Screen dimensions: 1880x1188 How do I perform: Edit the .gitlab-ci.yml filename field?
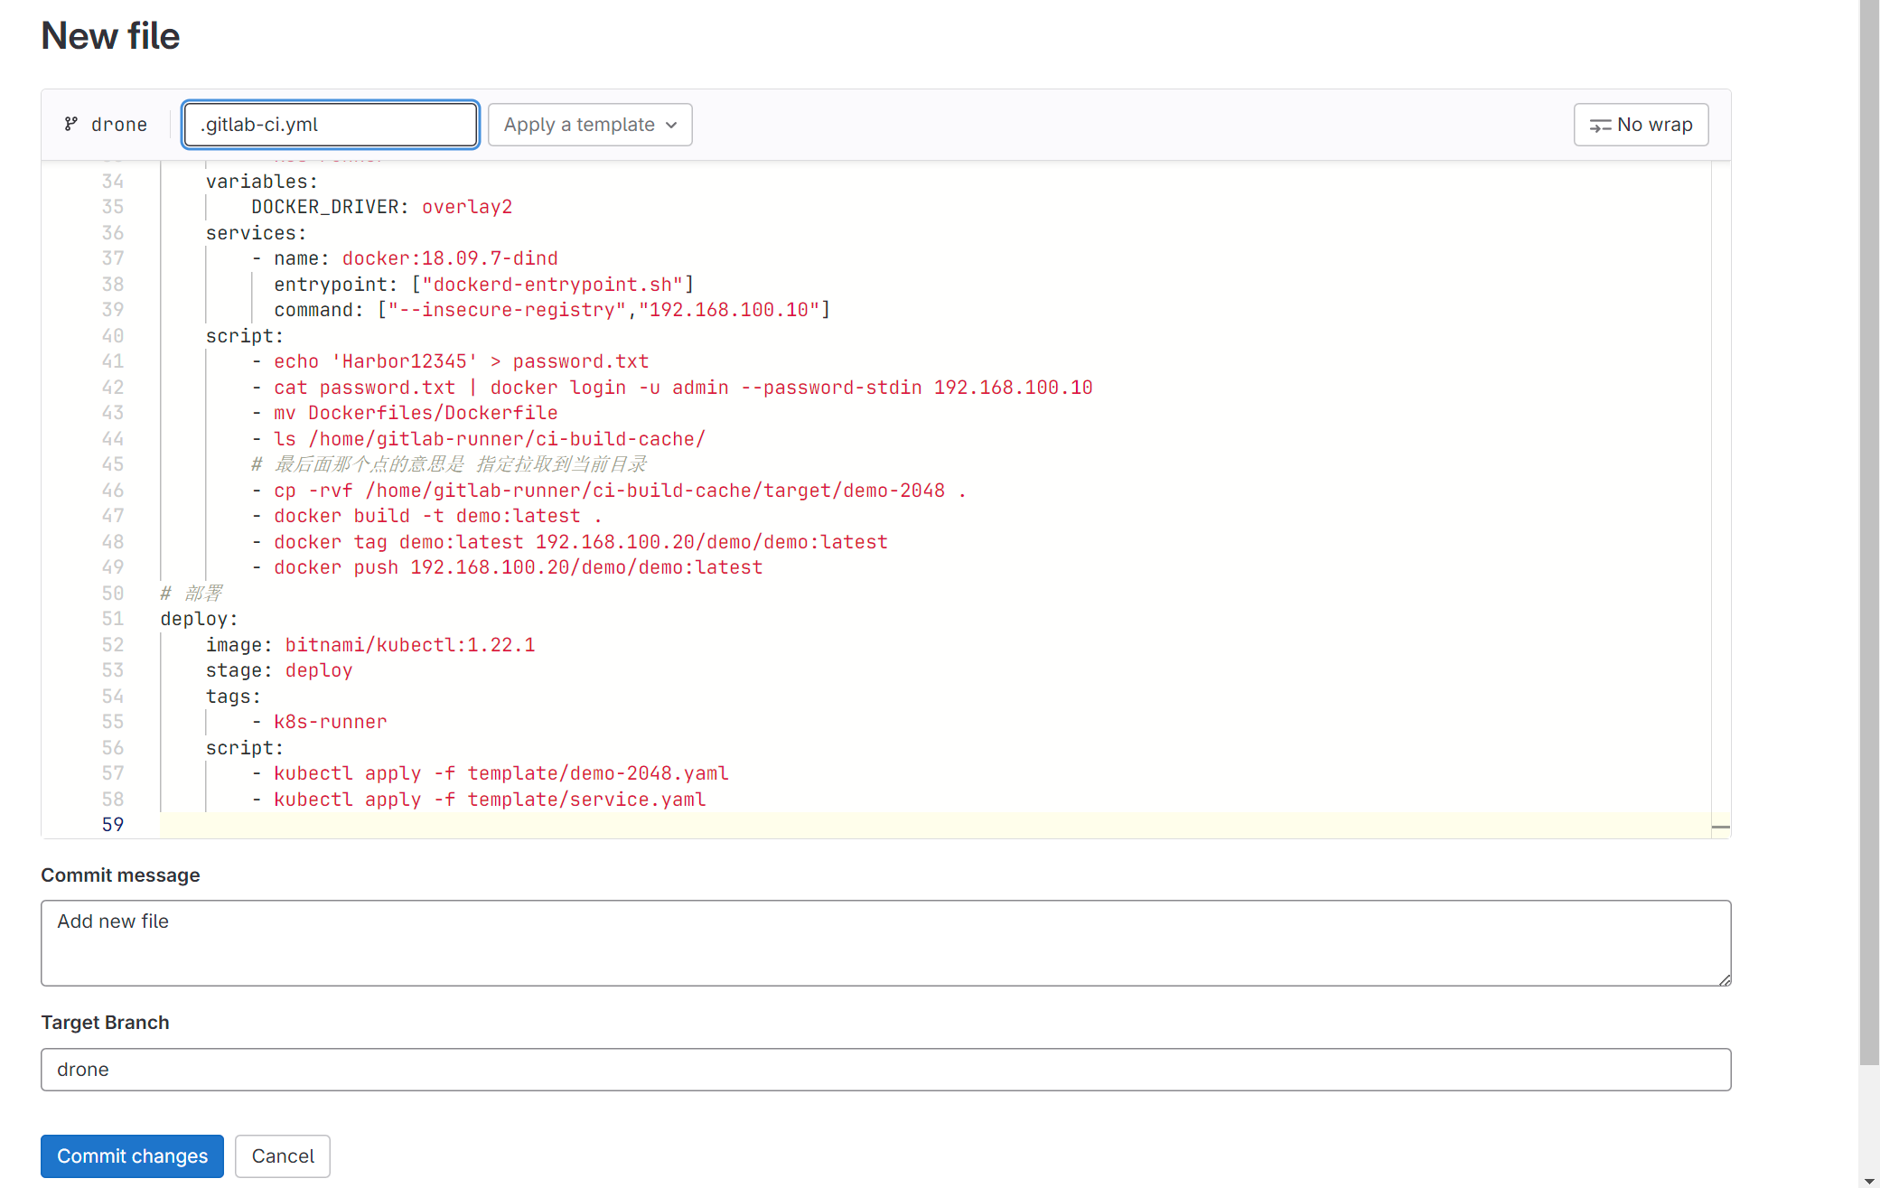point(331,125)
